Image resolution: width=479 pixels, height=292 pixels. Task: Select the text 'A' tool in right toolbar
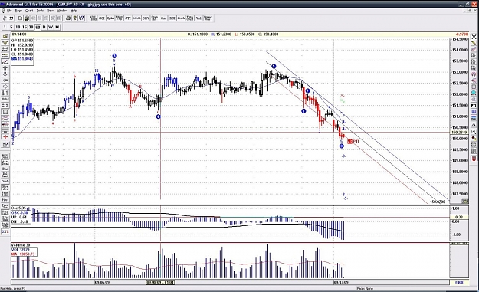tap(474, 124)
